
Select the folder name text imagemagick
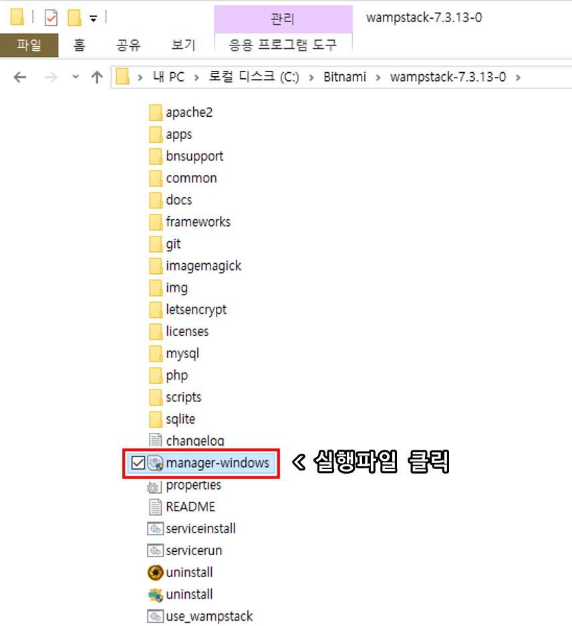(x=204, y=267)
